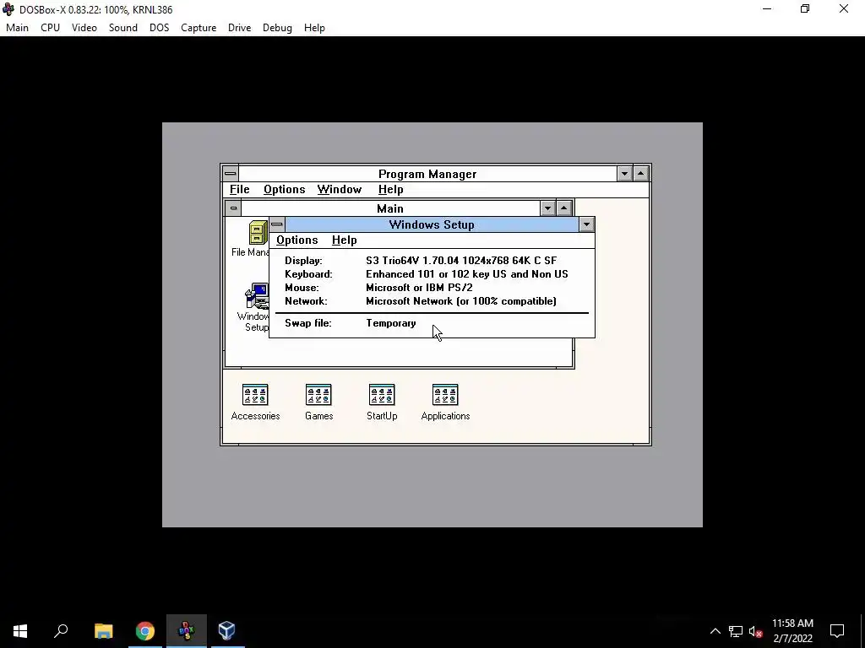
Task: Click the Windows Setup title bar
Action: coord(432,224)
